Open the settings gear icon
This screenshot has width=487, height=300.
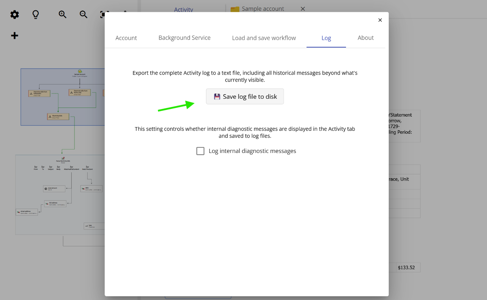14,14
